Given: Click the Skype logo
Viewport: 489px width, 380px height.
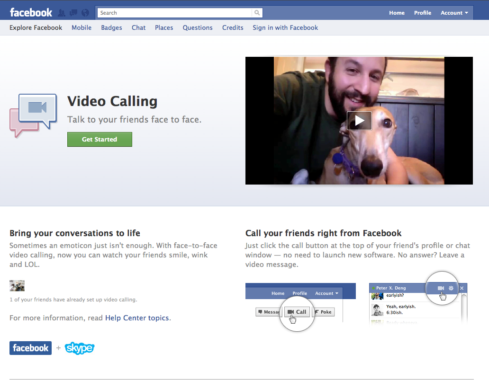Looking at the screenshot, I should [x=80, y=348].
